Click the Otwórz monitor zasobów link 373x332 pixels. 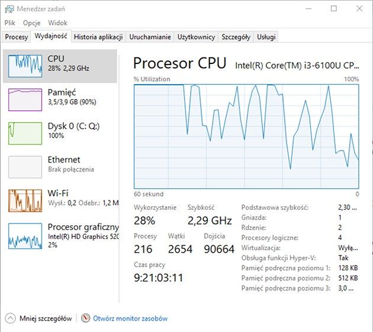pyautogui.click(x=130, y=318)
